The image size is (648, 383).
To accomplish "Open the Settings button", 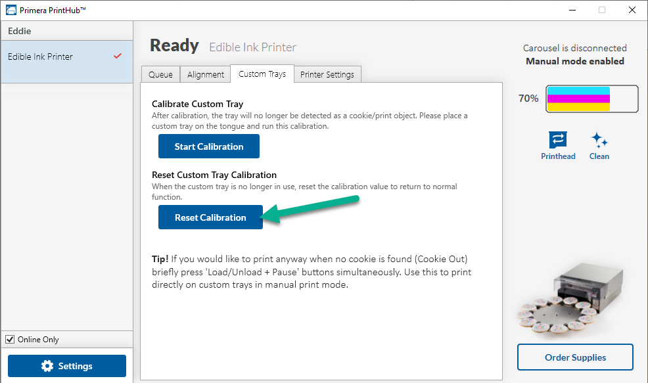I will pyautogui.click(x=67, y=366).
